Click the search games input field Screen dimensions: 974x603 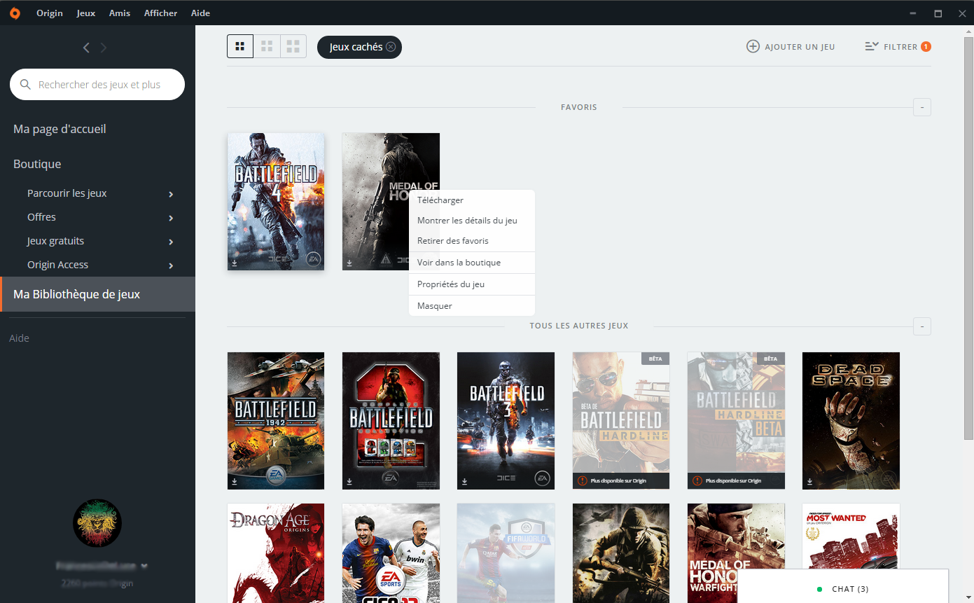[x=99, y=85]
